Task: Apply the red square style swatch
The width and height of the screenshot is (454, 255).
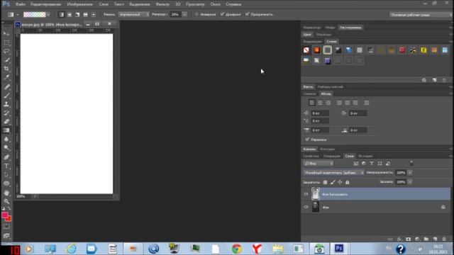Action: 402,50
